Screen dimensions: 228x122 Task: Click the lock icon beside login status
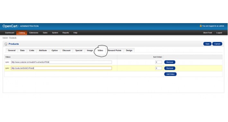point(201,26)
